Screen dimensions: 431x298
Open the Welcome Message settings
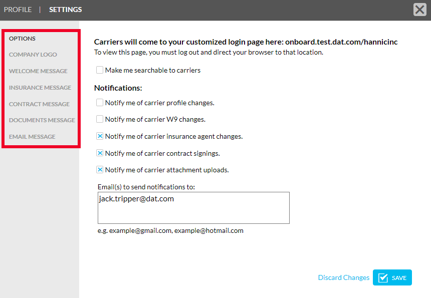click(38, 71)
